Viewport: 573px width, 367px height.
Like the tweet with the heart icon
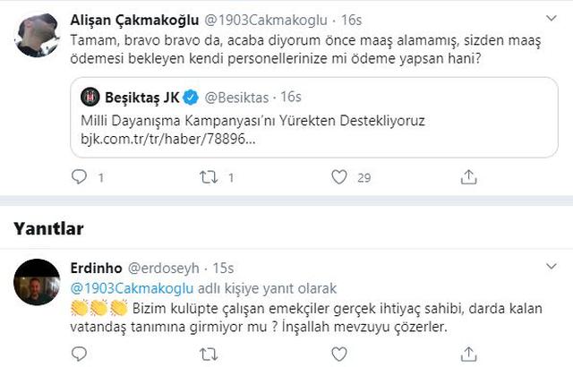point(338,178)
